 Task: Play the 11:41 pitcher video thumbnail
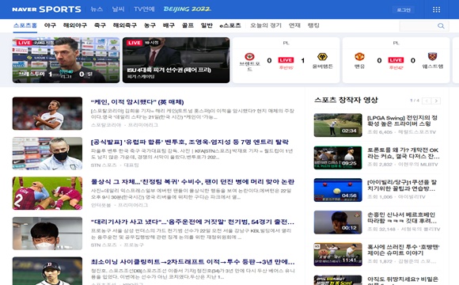338,255
